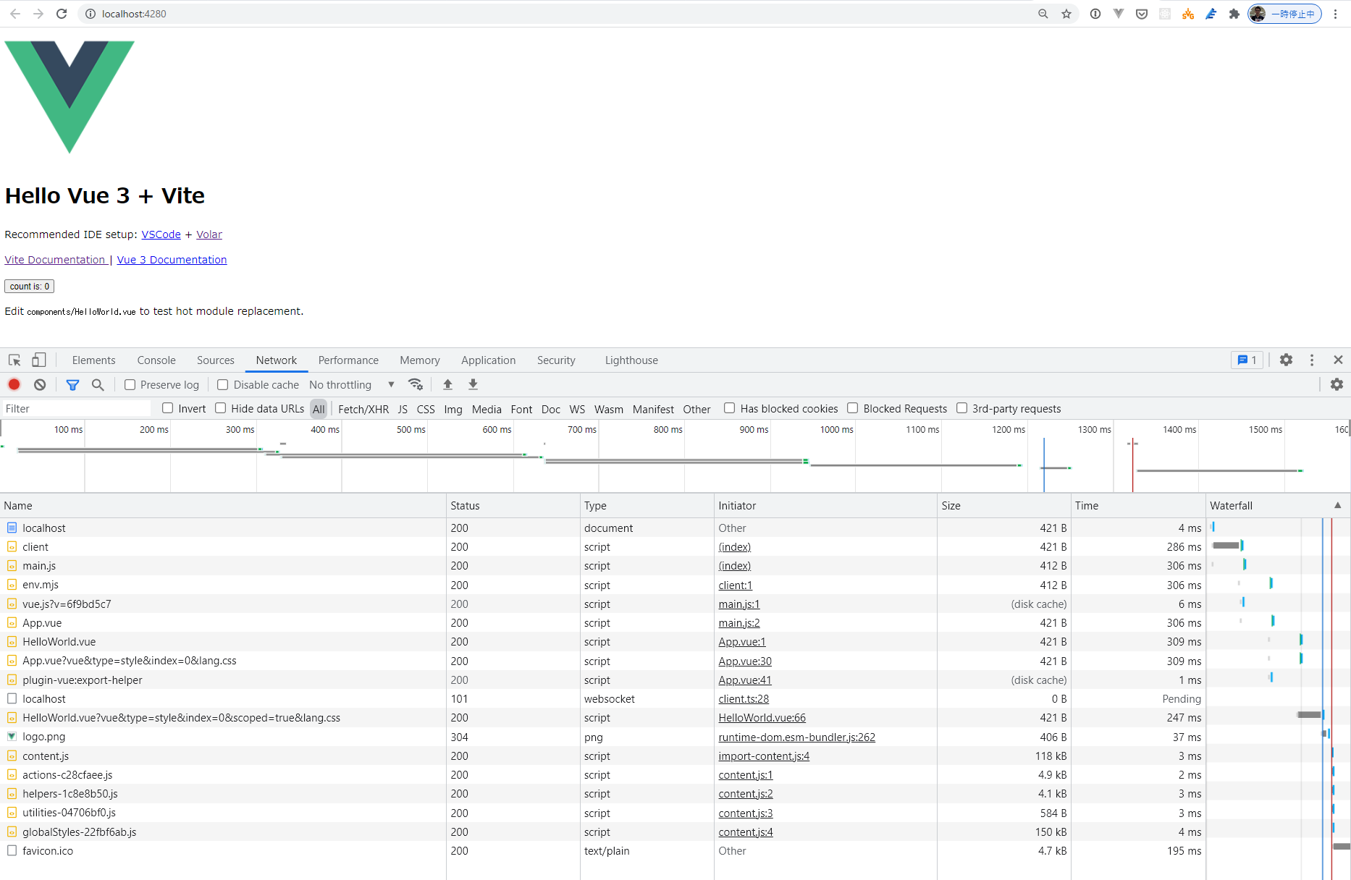
Task: Open network conditions settings
Action: click(416, 384)
